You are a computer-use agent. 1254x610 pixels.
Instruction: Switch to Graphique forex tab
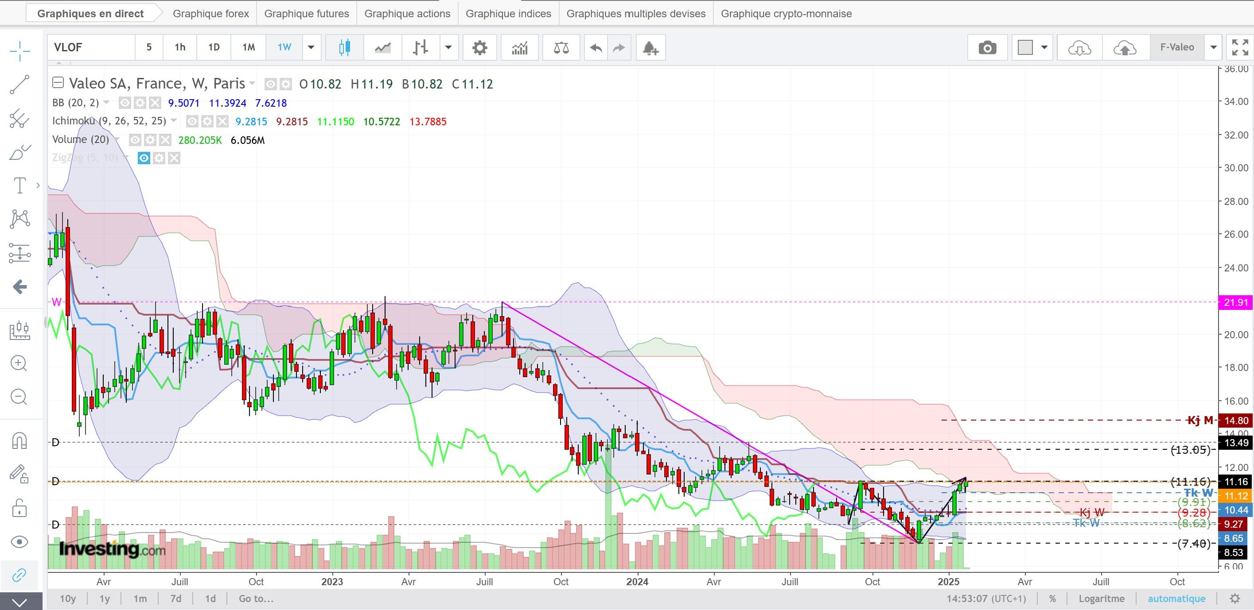point(211,14)
